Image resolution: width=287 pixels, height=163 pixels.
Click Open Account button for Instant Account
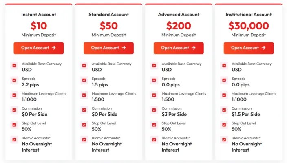pos(38,48)
